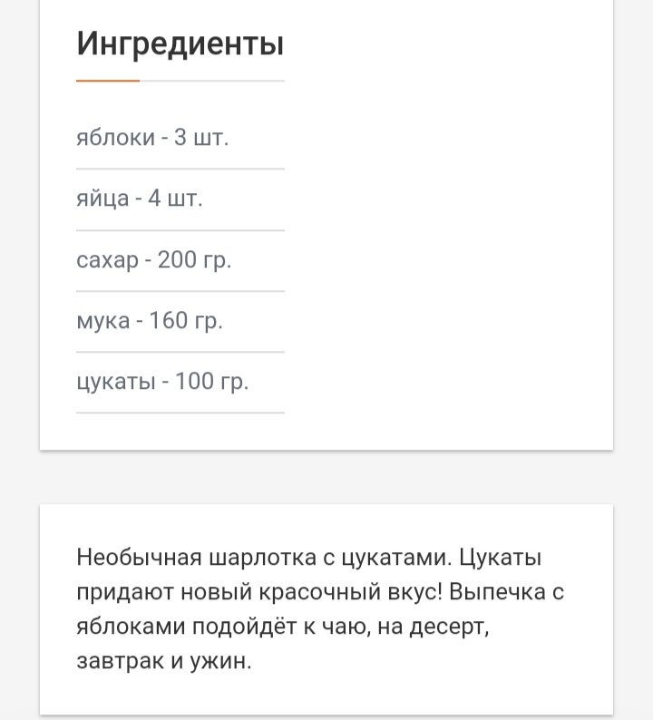Click the orange accent underline below heading
Viewport: 653px width, 720px height.
pyautogui.click(x=108, y=81)
